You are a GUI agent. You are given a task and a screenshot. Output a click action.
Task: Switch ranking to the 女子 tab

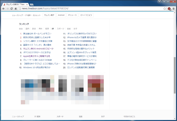pyautogui.click(x=75, y=29)
